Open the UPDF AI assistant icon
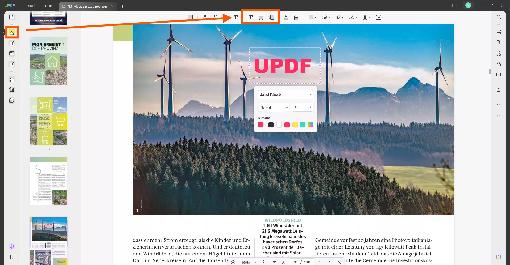 pos(499,257)
